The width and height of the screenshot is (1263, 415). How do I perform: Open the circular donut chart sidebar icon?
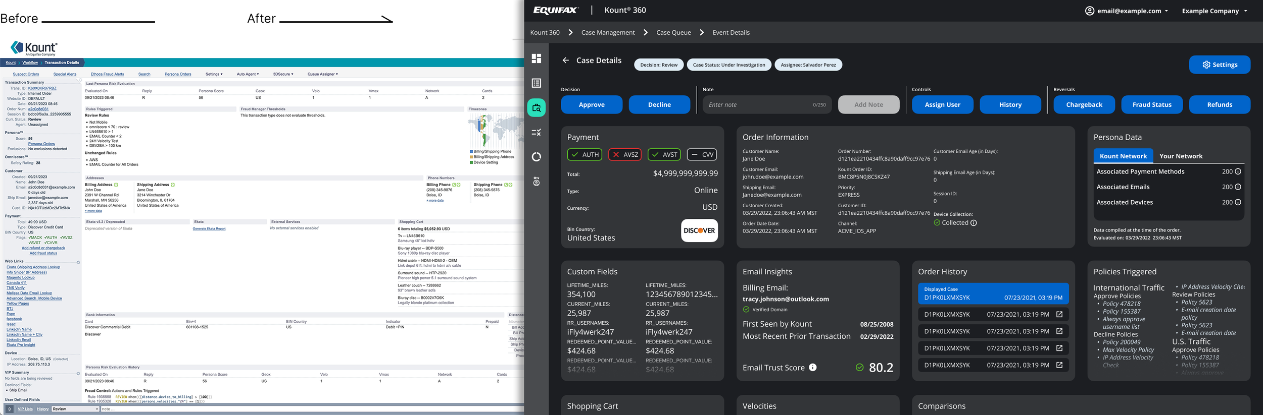(537, 157)
